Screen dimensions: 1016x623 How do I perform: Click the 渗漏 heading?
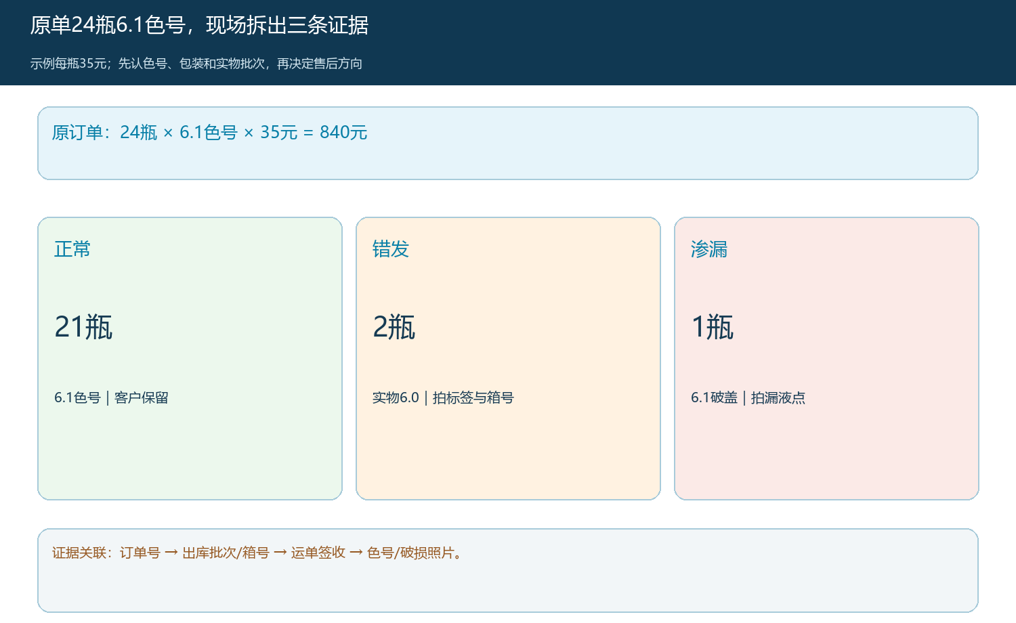[x=709, y=249]
